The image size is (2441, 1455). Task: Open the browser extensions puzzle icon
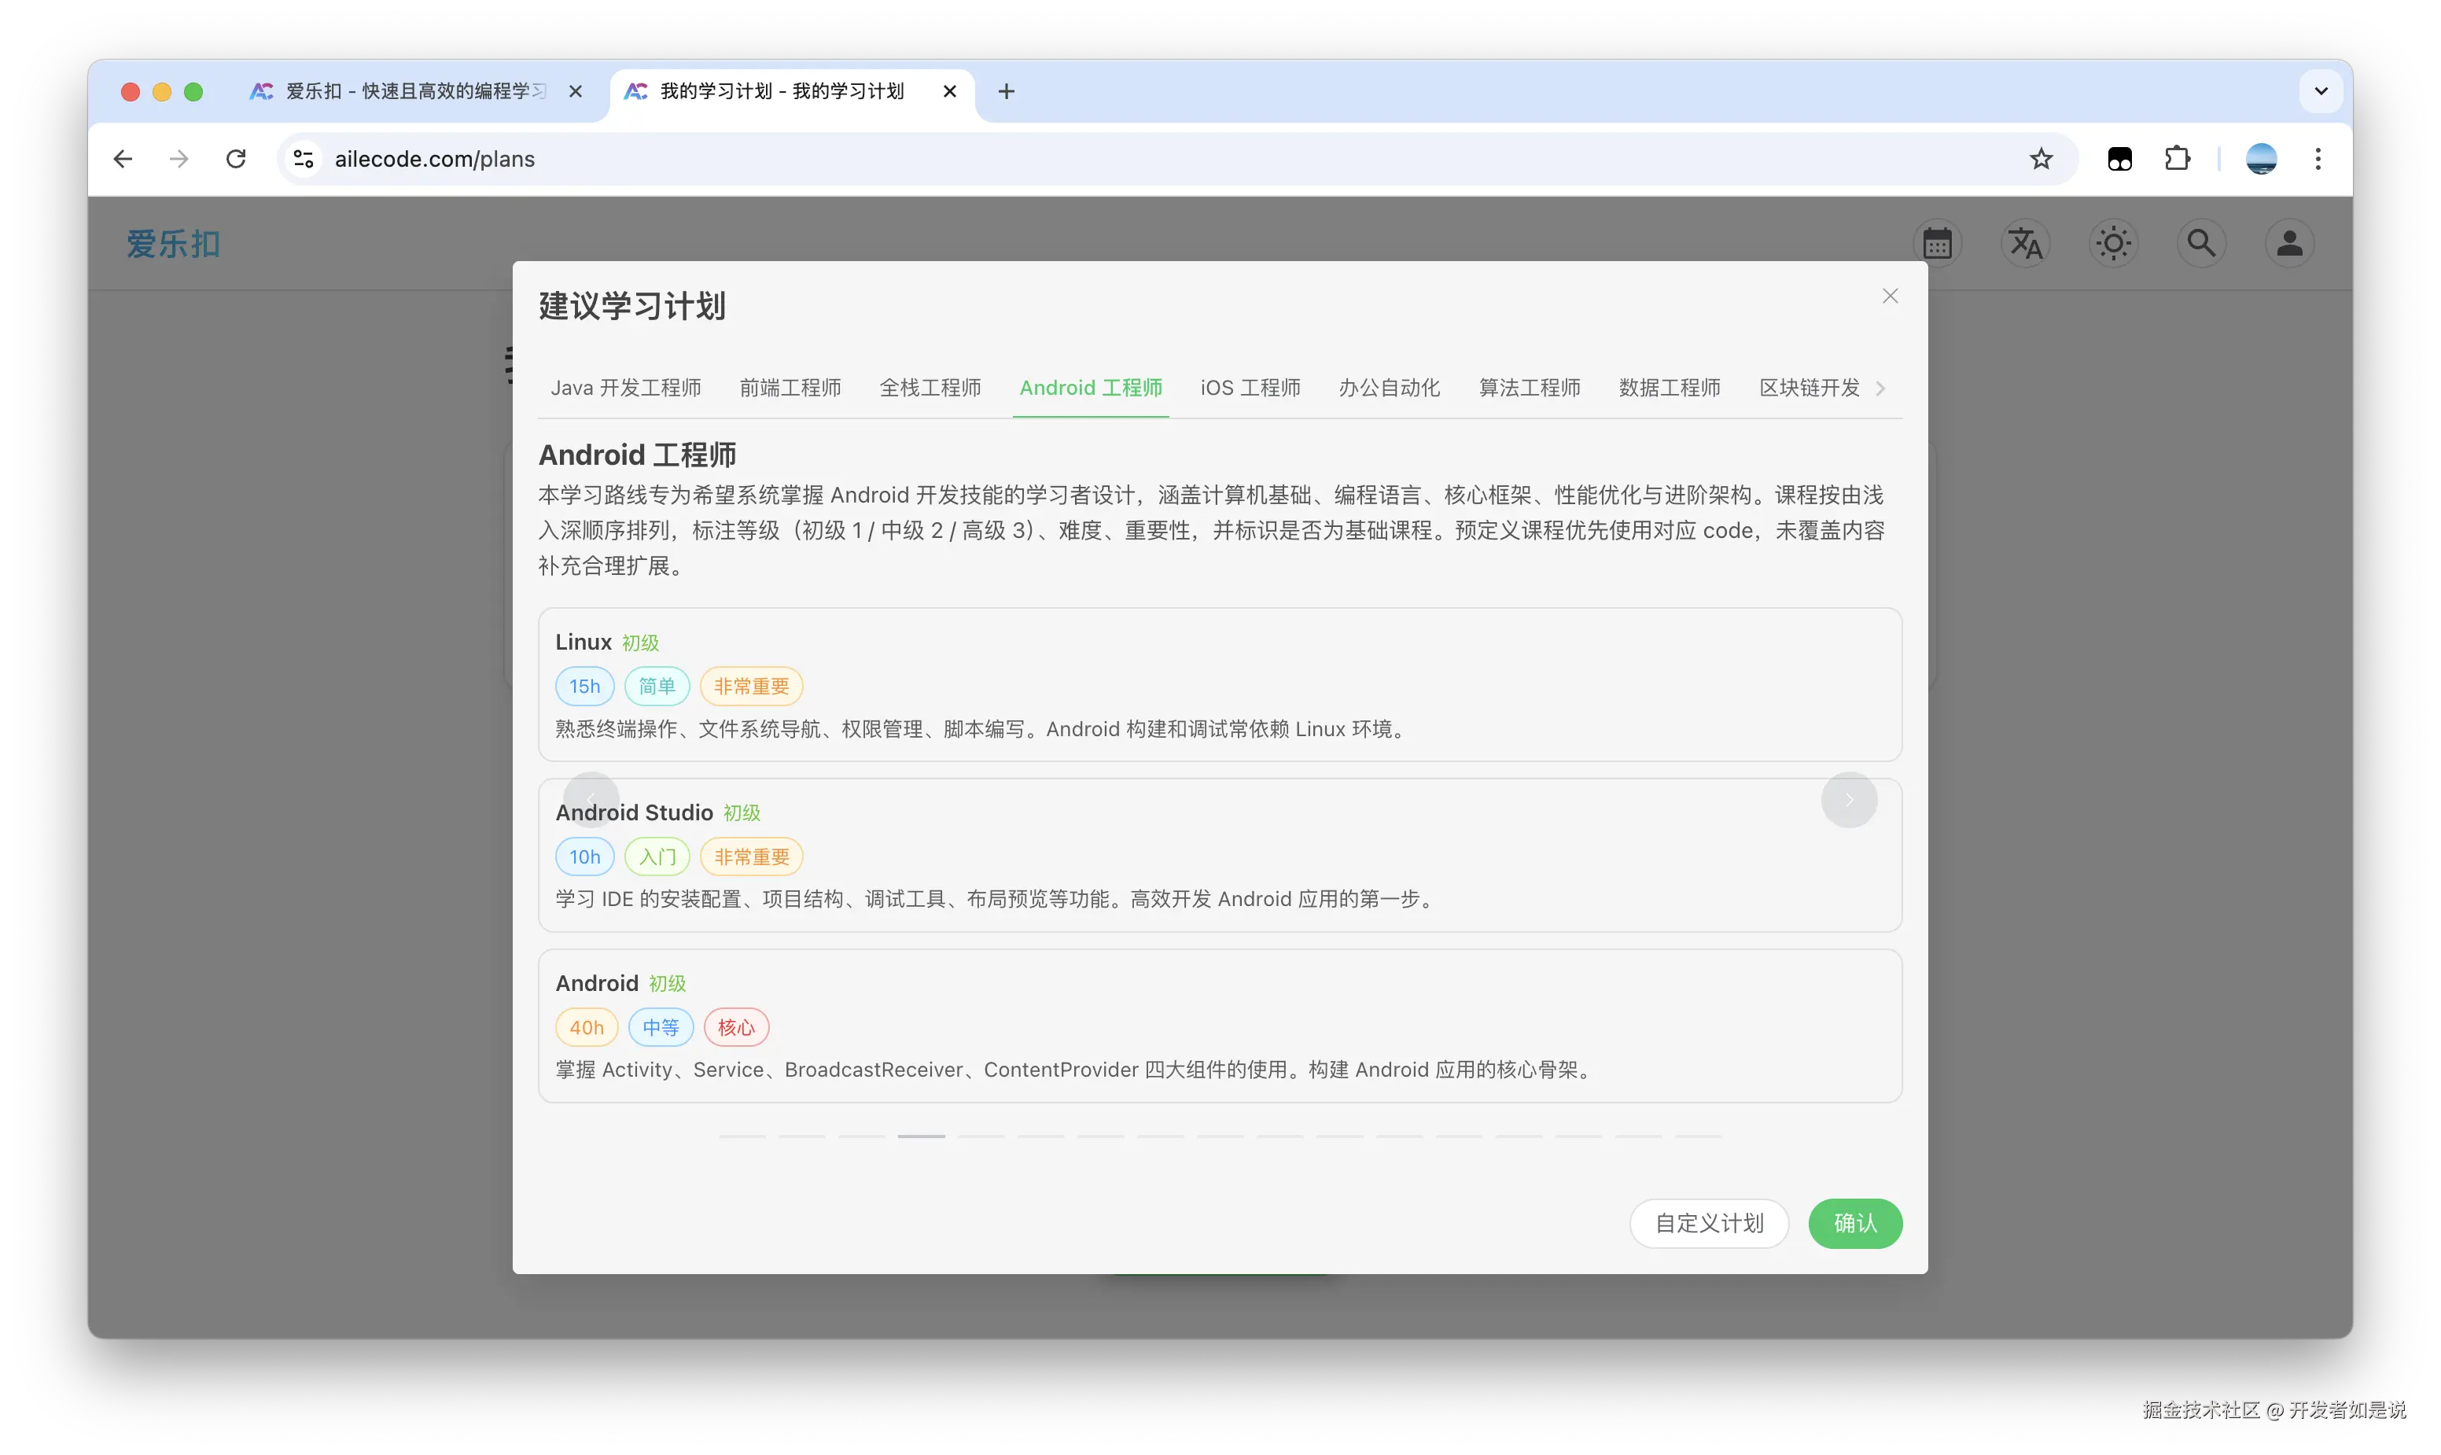(x=2178, y=158)
